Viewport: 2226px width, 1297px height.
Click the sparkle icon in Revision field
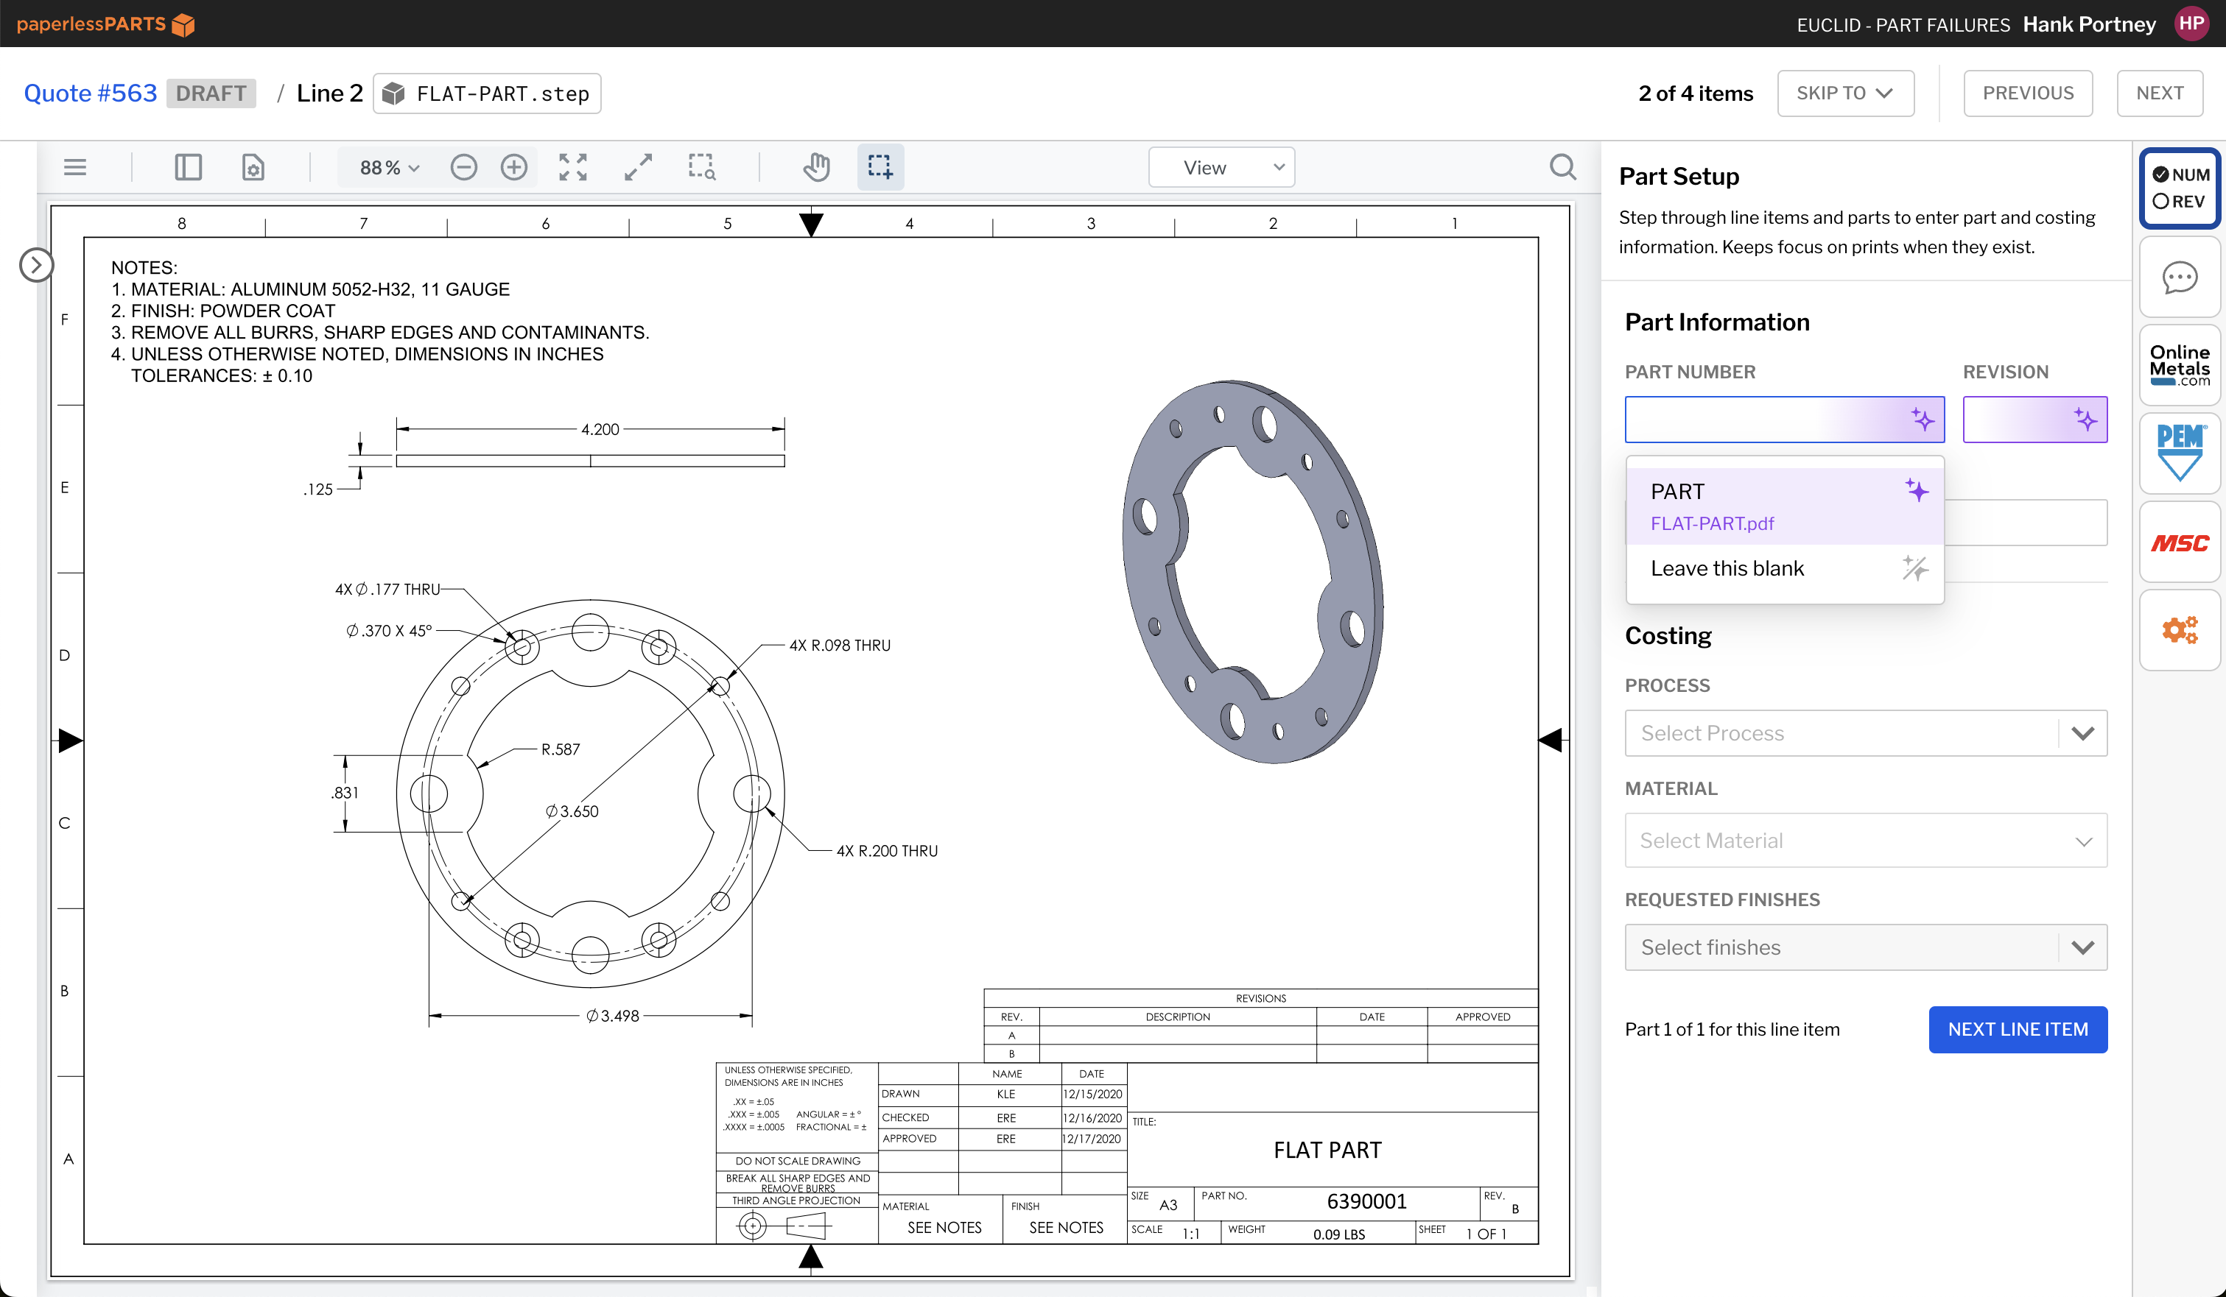tap(2085, 420)
